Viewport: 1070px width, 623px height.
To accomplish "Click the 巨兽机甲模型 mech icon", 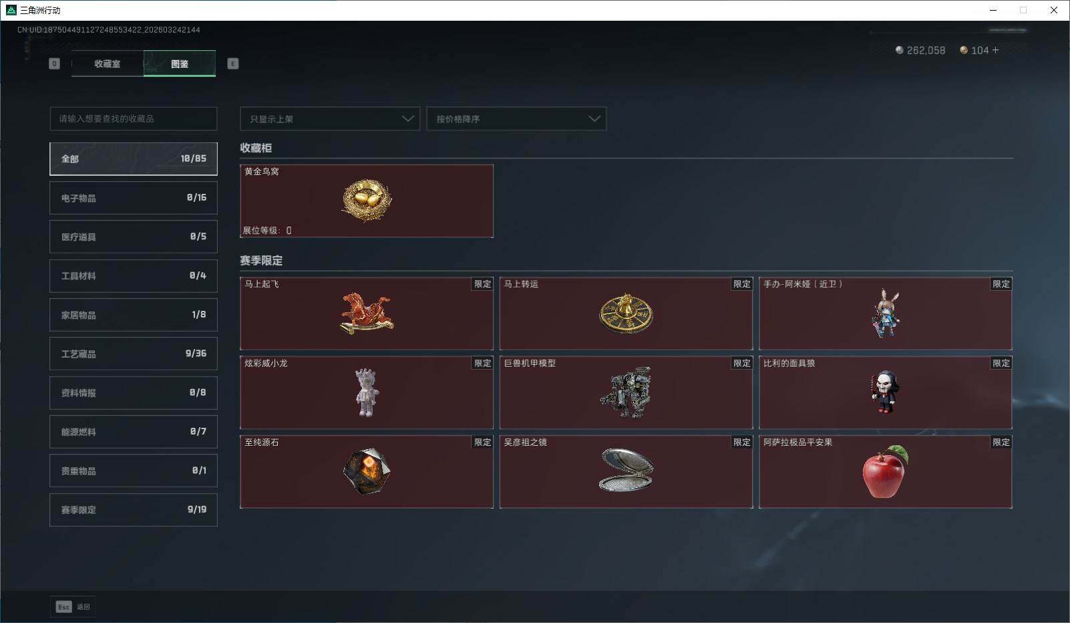I will pos(626,392).
